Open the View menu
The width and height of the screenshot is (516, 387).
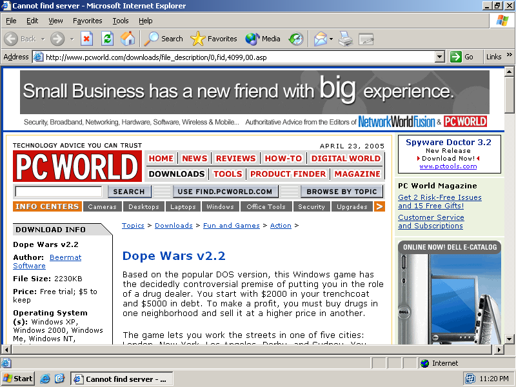(x=55, y=21)
